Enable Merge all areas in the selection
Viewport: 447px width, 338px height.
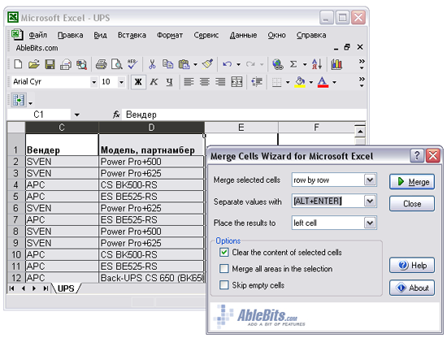tap(224, 268)
